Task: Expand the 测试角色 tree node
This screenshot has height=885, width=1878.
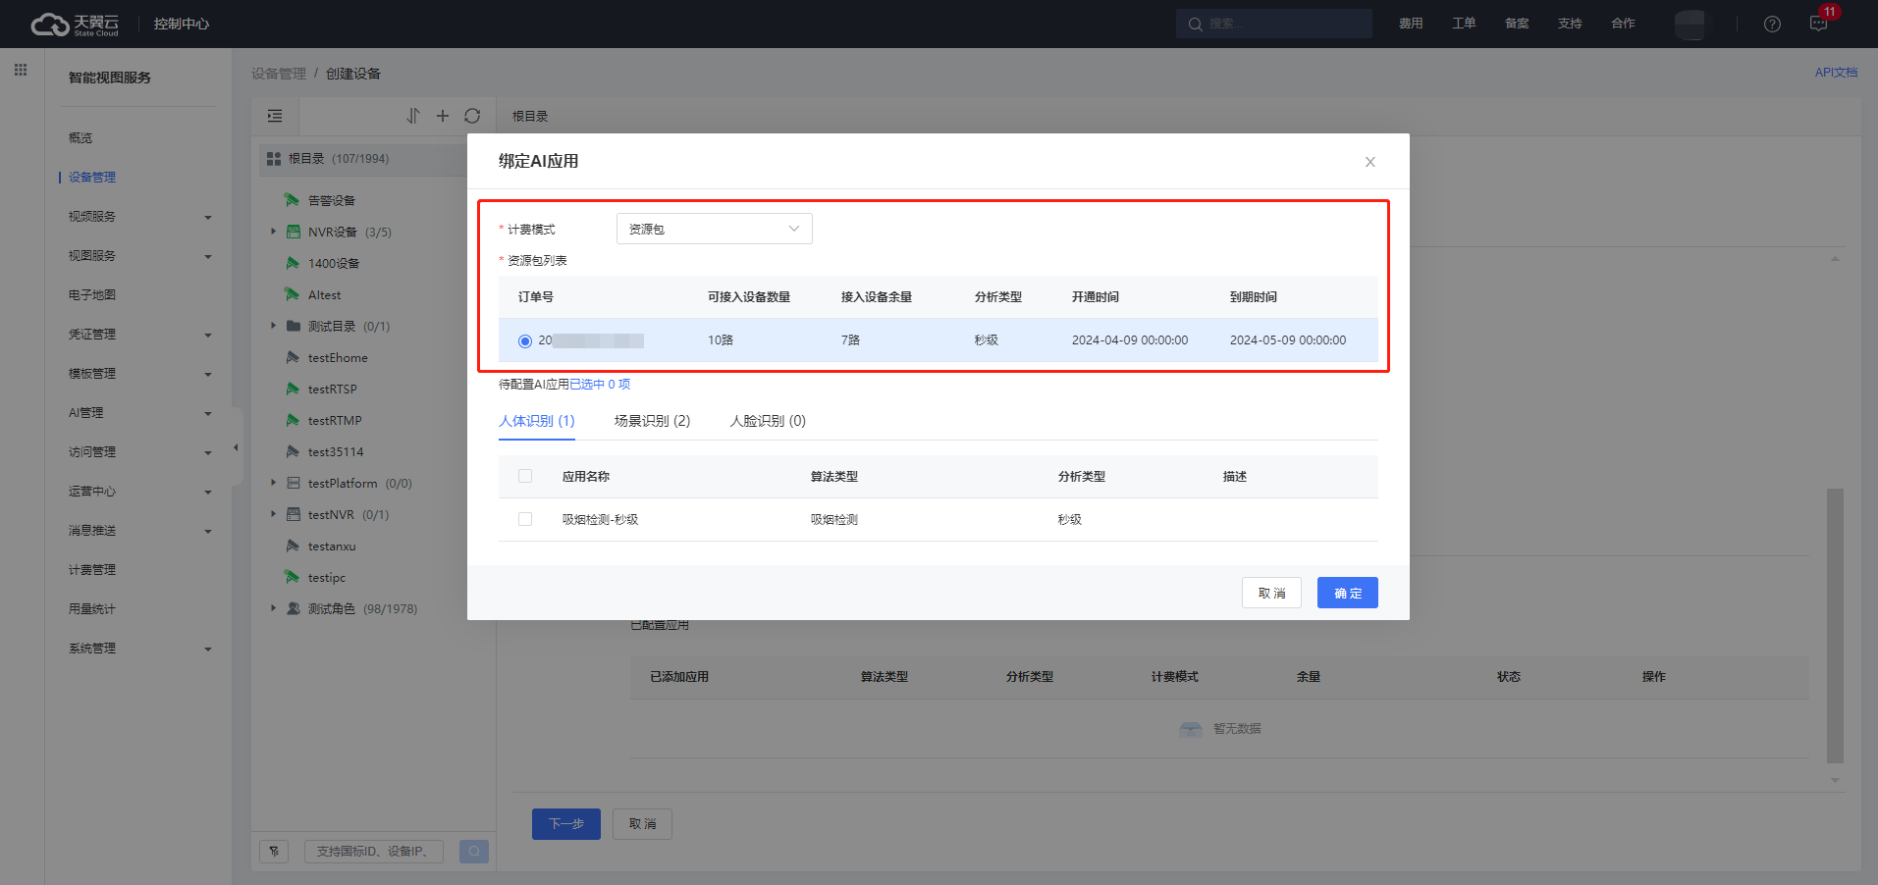Action: click(273, 608)
